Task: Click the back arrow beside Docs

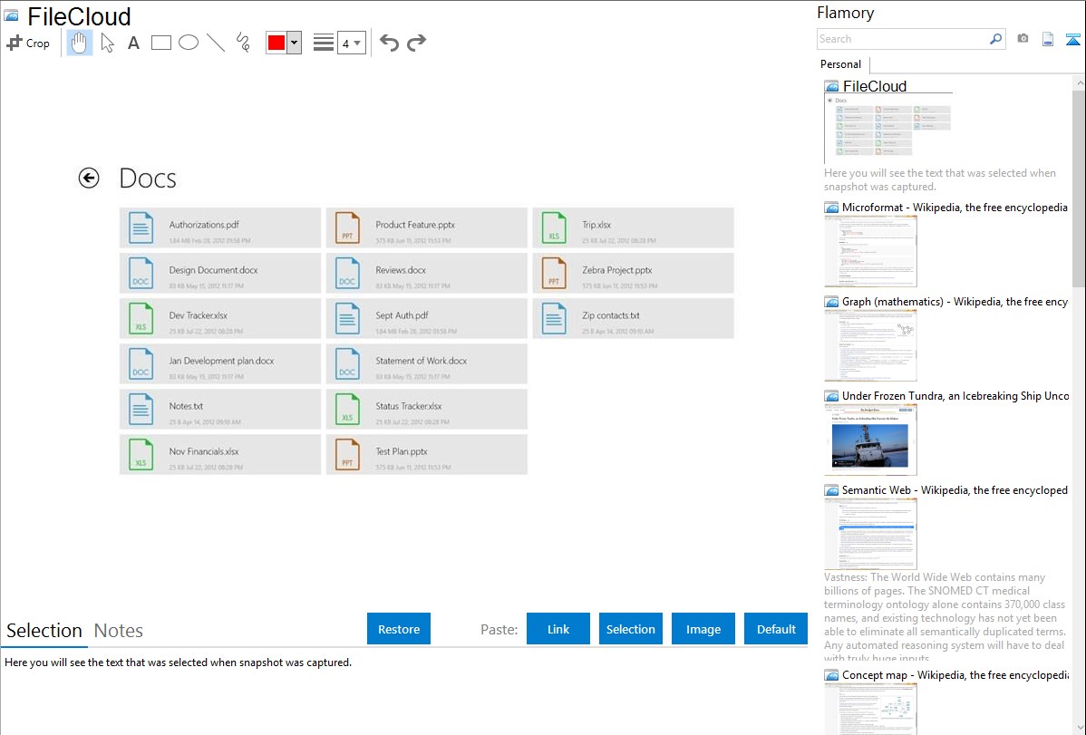Action: pyautogui.click(x=89, y=178)
